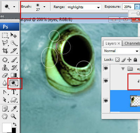Select the Eraser tool

tap(5, 75)
